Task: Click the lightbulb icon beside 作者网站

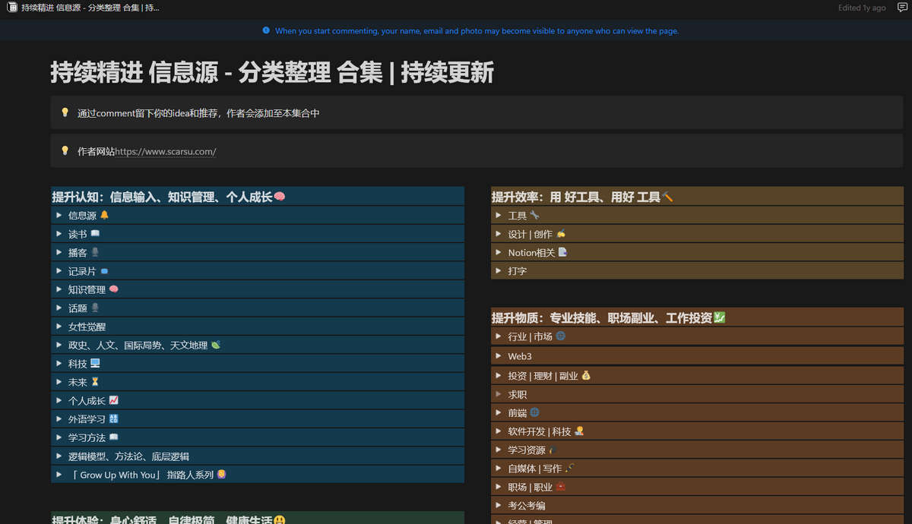Action: pos(65,150)
